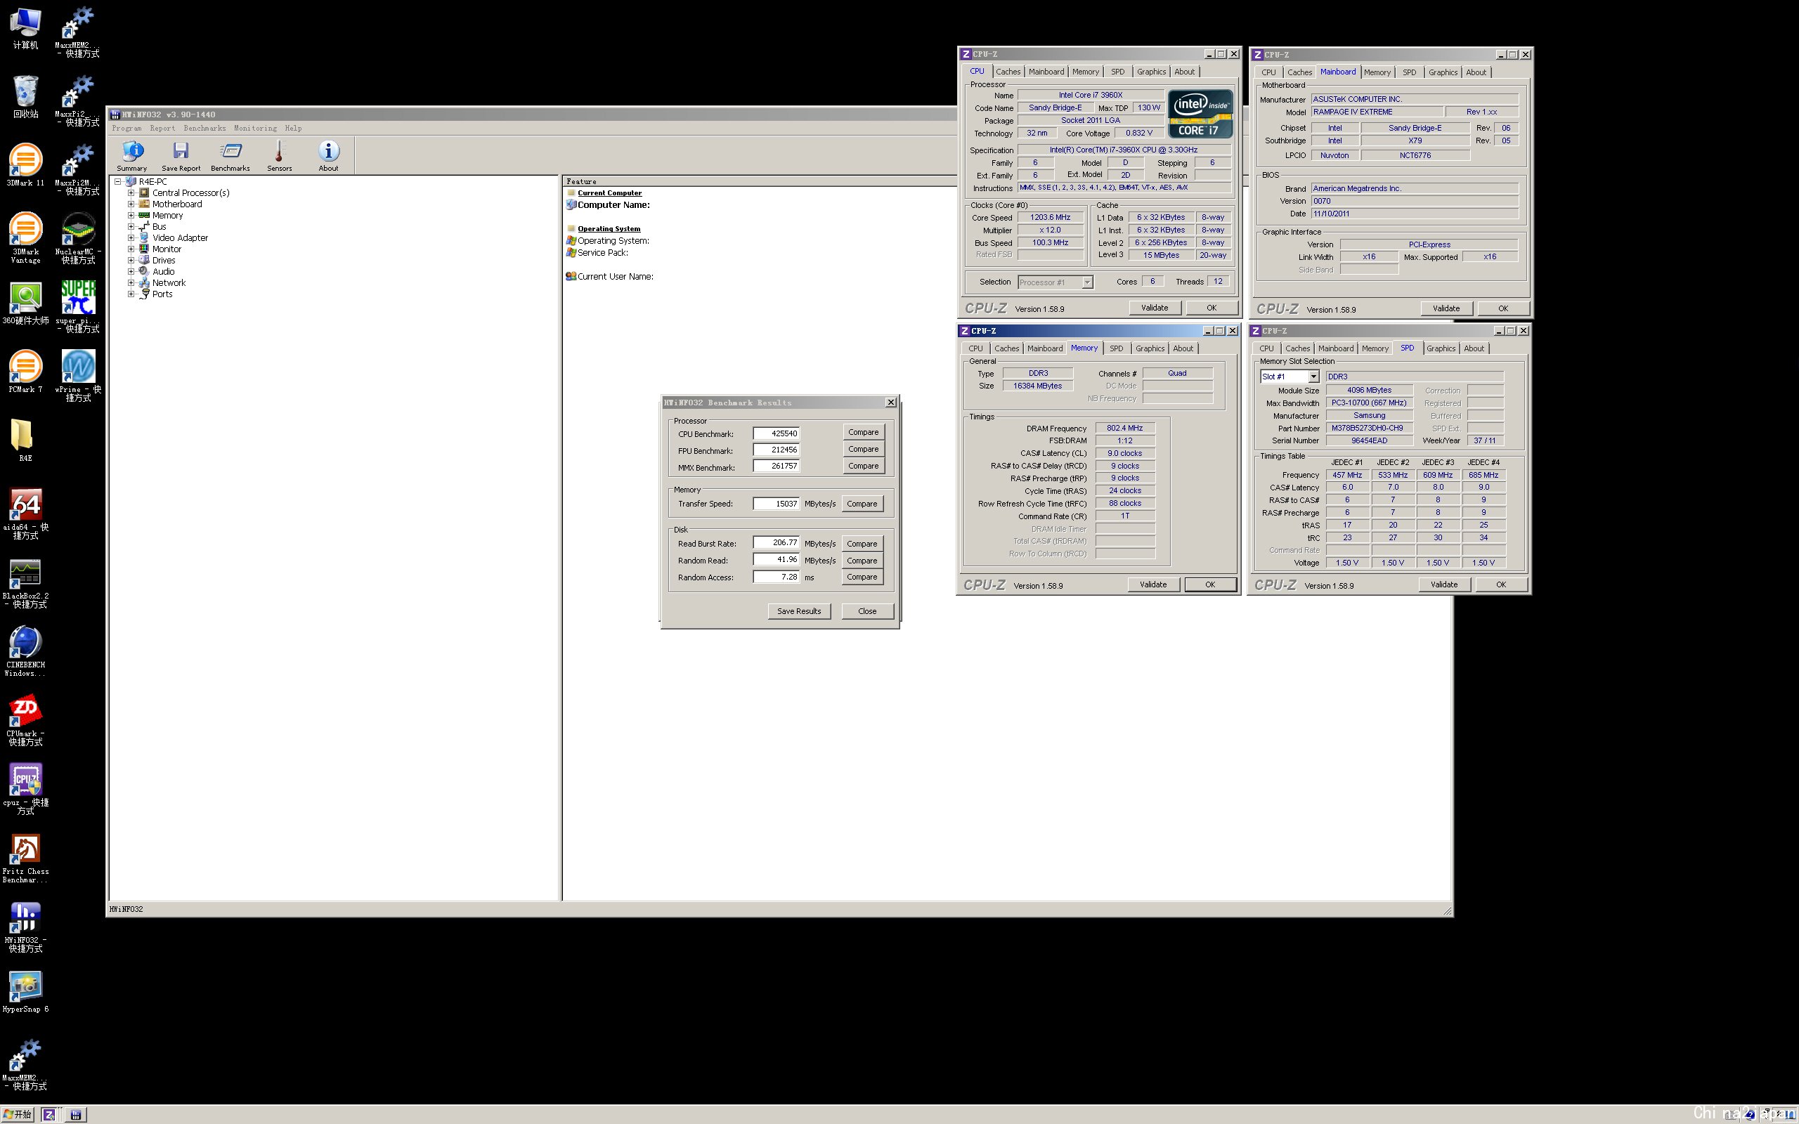Open the CPUmark ZD desktop shortcut
Image resolution: width=1799 pixels, height=1124 pixels.
coord(25,719)
